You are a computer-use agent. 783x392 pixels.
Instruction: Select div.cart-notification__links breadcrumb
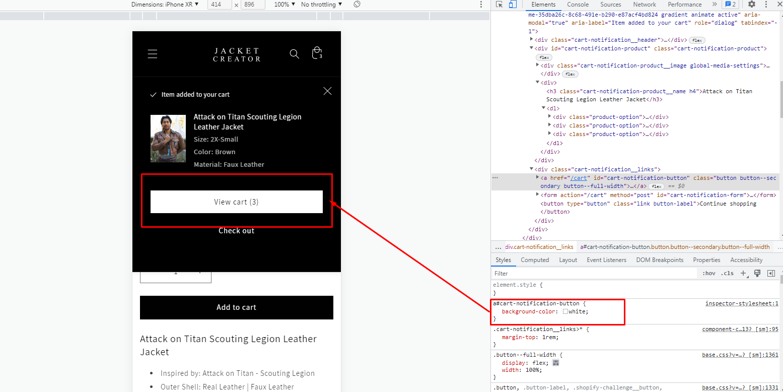click(539, 247)
